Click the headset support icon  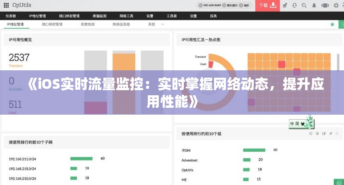click(294, 6)
